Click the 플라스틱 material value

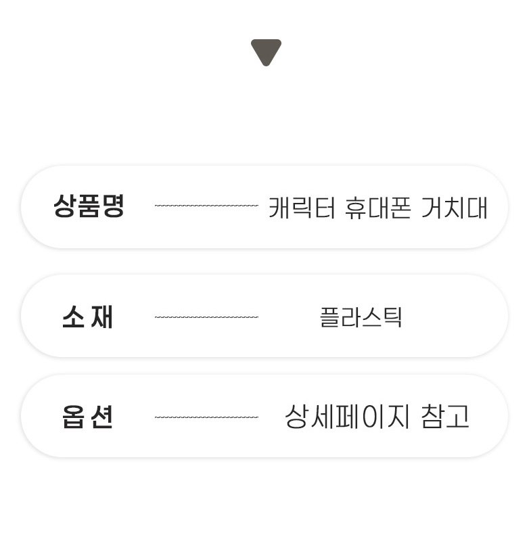tap(361, 317)
